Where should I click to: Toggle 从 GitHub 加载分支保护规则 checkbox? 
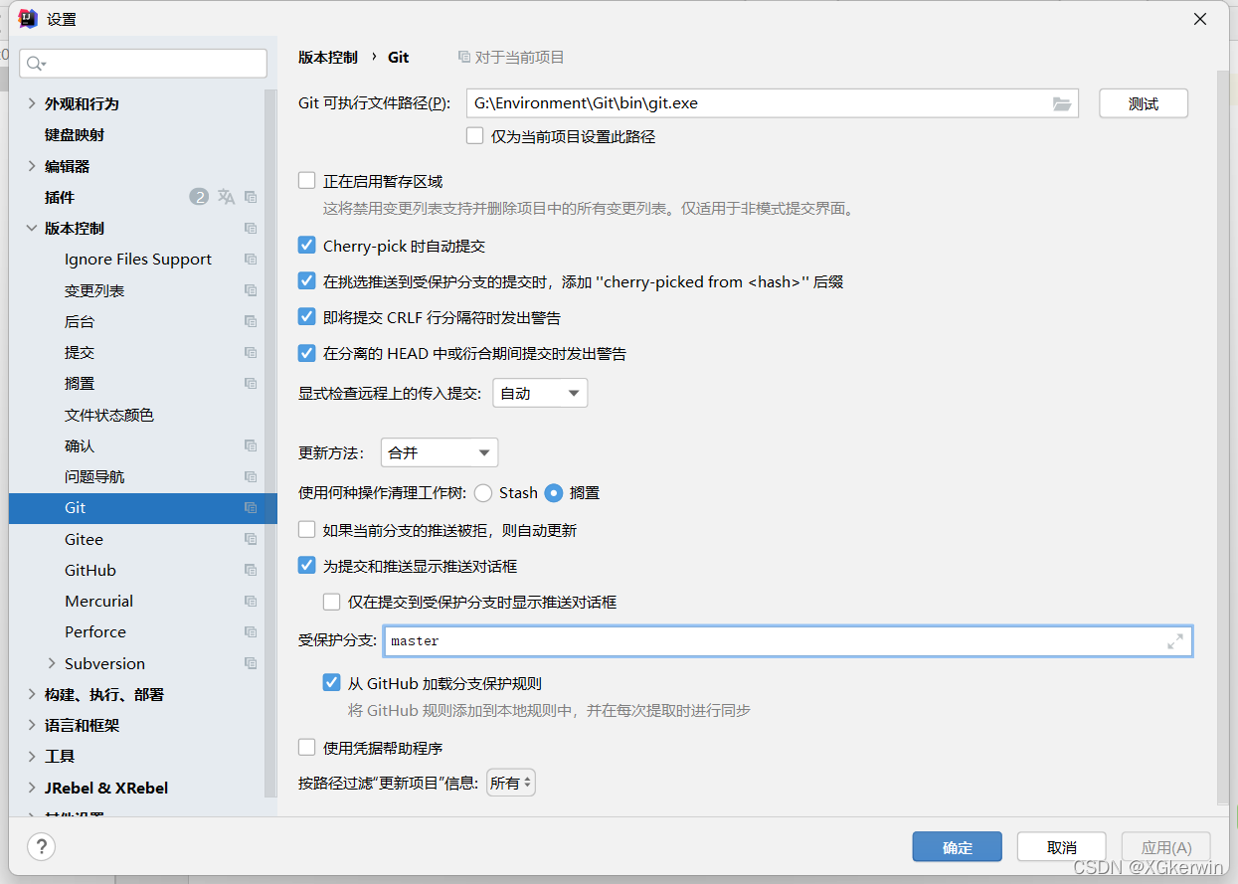(332, 683)
